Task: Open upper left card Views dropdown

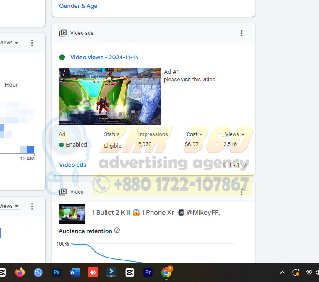Action: pyautogui.click(x=9, y=43)
